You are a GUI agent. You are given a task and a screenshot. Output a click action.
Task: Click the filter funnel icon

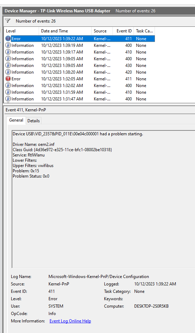[x=8, y=21]
